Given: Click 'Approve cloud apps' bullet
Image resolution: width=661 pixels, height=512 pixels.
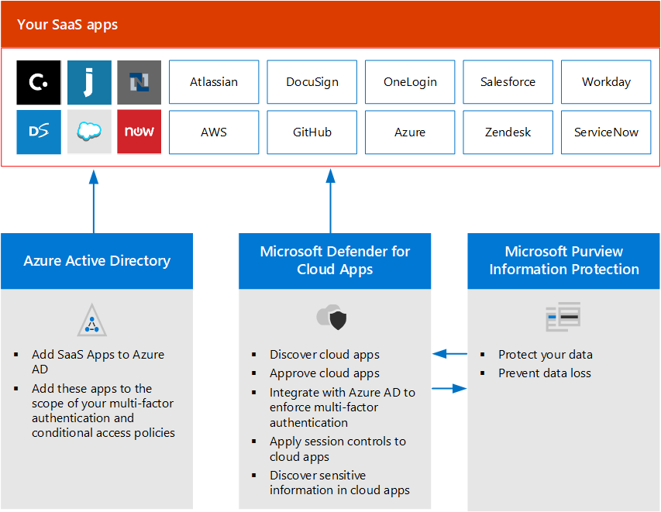Looking at the screenshot, I should (x=325, y=373).
